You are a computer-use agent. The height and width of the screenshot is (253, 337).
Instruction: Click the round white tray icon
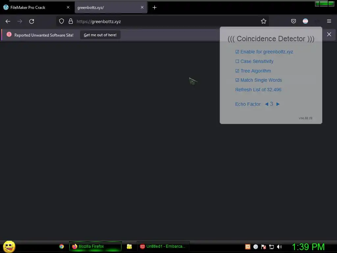pos(255,247)
